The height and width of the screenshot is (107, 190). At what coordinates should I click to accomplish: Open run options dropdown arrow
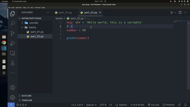tap(175, 12)
